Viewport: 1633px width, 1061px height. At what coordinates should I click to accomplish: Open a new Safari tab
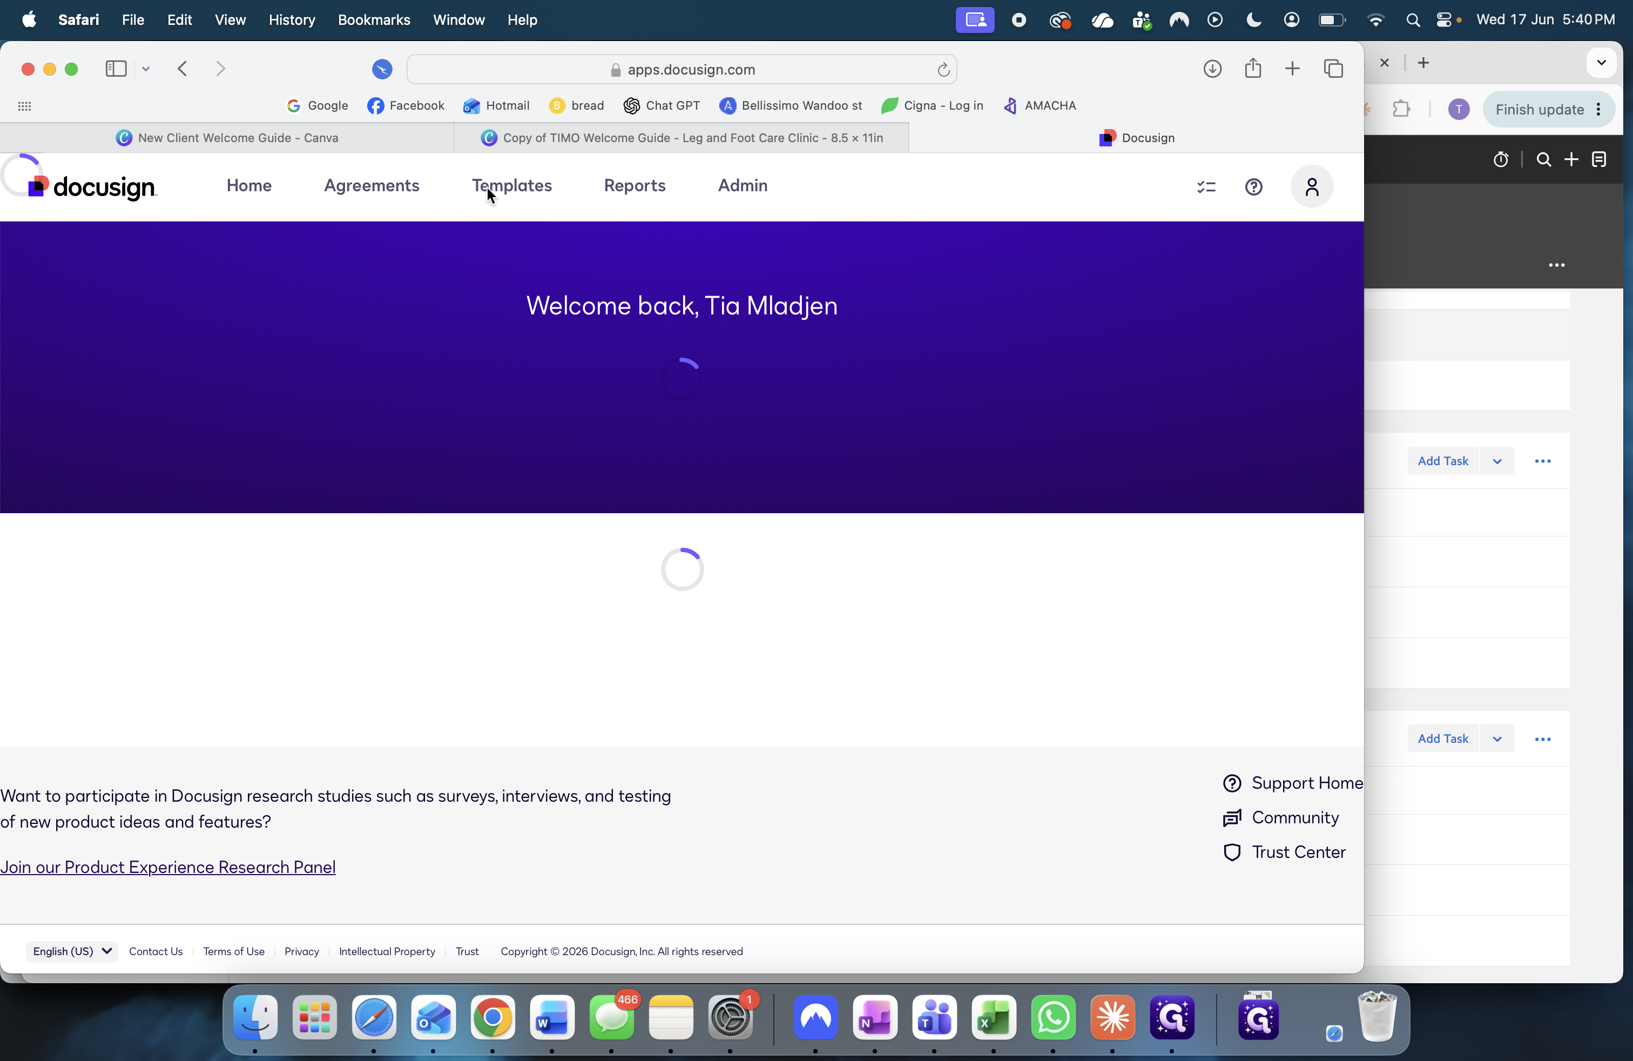point(1292,69)
